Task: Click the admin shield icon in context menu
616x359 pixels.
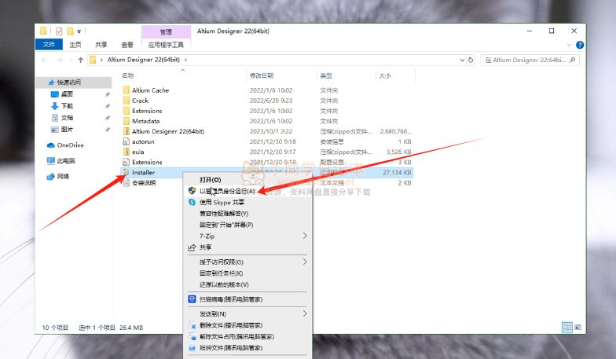Action: (x=192, y=191)
